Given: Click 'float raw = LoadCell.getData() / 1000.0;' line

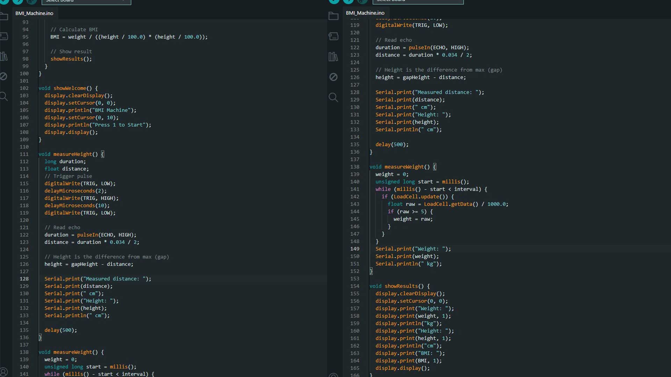Looking at the screenshot, I should [x=448, y=204].
